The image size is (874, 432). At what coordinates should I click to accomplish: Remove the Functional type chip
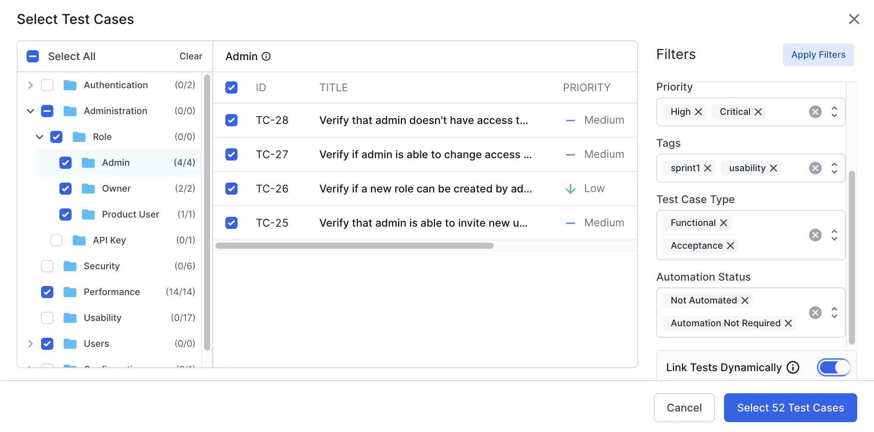[x=724, y=223]
